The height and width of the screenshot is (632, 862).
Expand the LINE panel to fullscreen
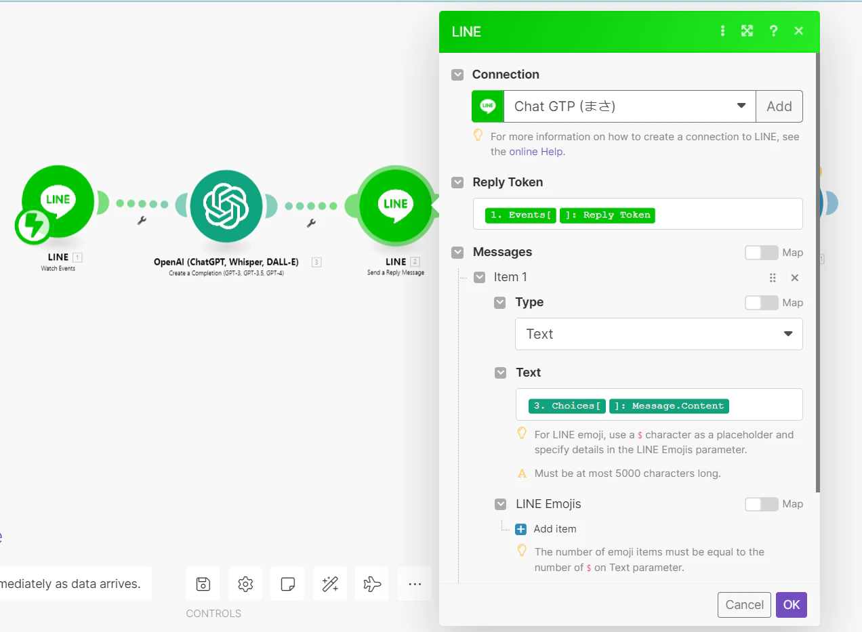(747, 31)
